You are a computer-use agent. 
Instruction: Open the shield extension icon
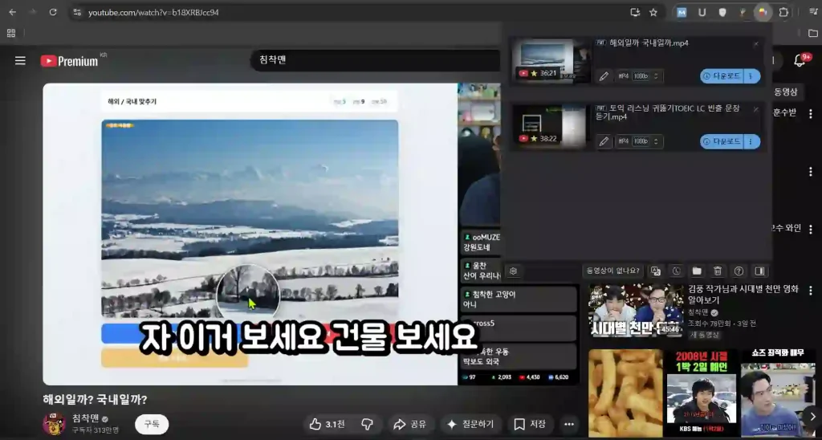(722, 12)
